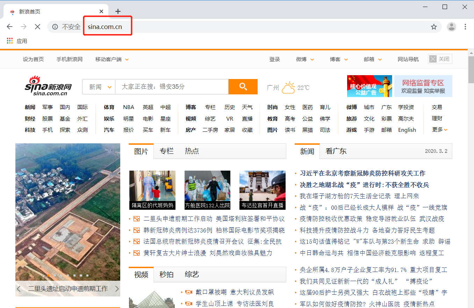The width and height of the screenshot is (474, 308).
Task: Switch to the 看广东 tab
Action: click(336, 151)
